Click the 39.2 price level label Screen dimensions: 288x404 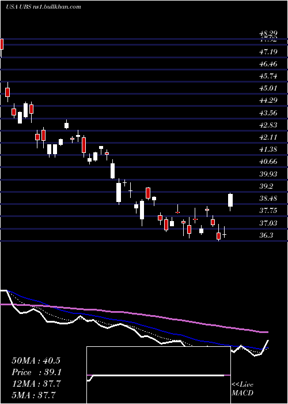click(x=266, y=186)
